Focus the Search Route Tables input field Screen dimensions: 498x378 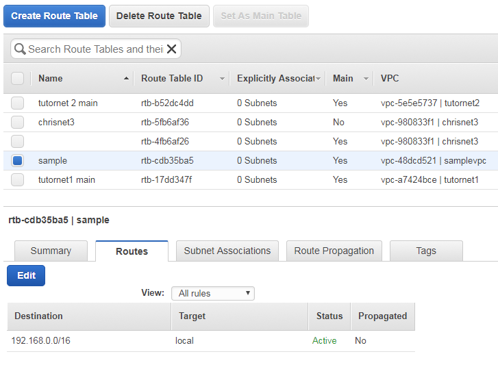click(95, 49)
